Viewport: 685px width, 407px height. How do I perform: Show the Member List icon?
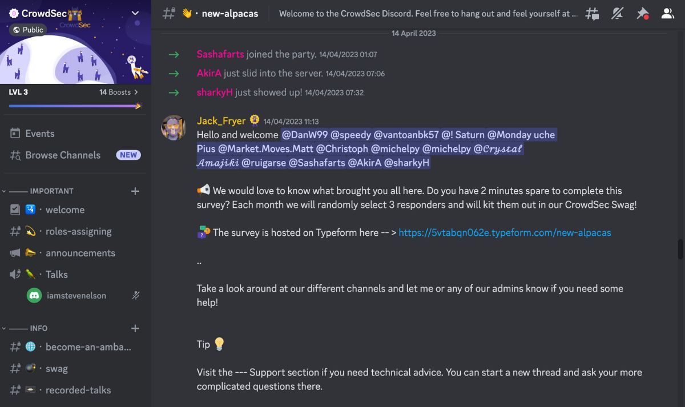pyautogui.click(x=667, y=14)
